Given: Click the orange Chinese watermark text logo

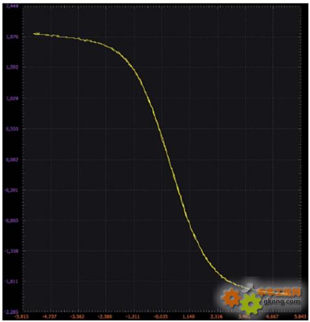Looking at the screenshot, I should click(x=279, y=292).
